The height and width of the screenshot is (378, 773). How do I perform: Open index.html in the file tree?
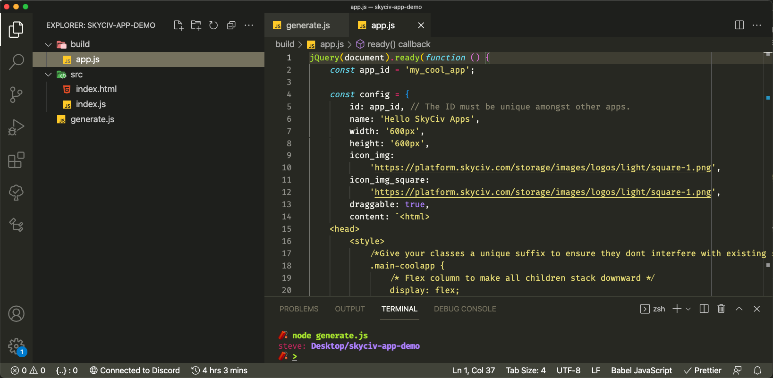(x=96, y=89)
